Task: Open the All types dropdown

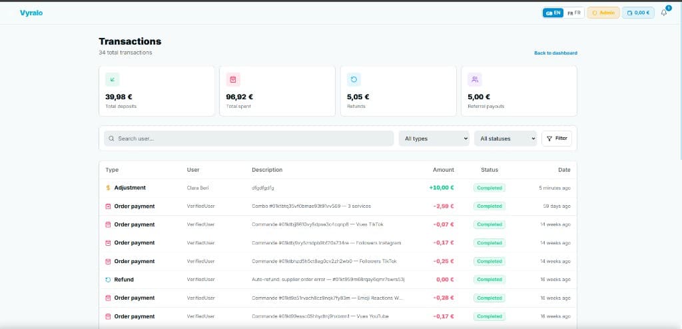Action: (x=434, y=139)
